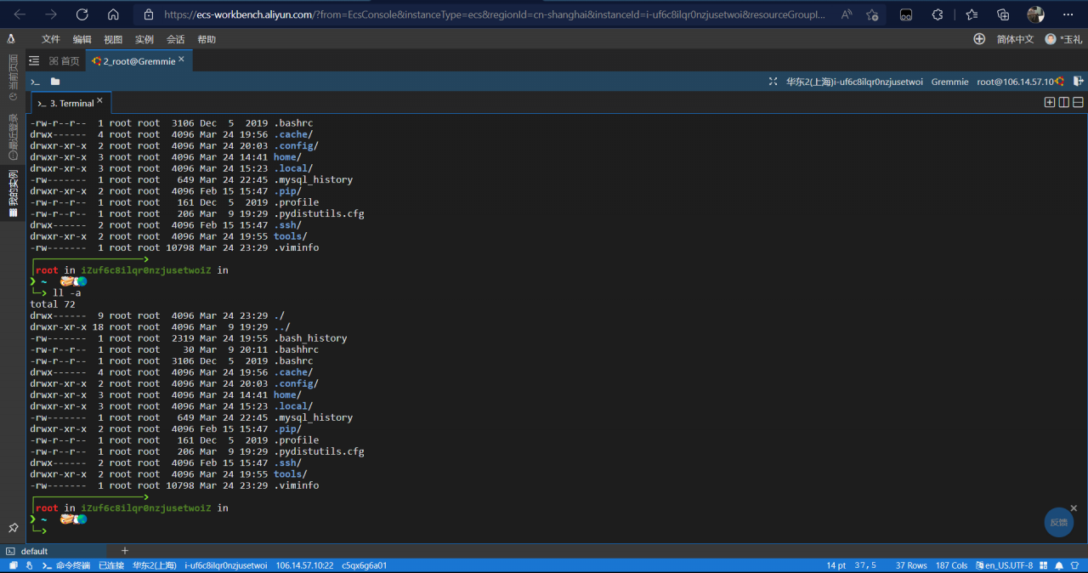Click the sidebar pin icon
This screenshot has width=1088, height=573.
13,528
